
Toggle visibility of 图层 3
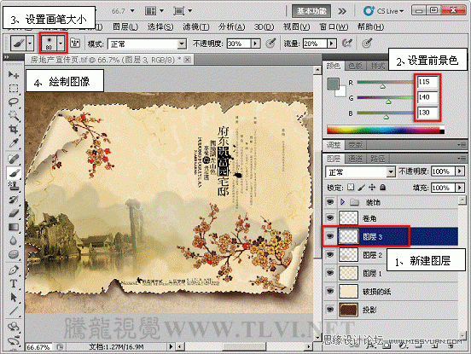point(330,236)
